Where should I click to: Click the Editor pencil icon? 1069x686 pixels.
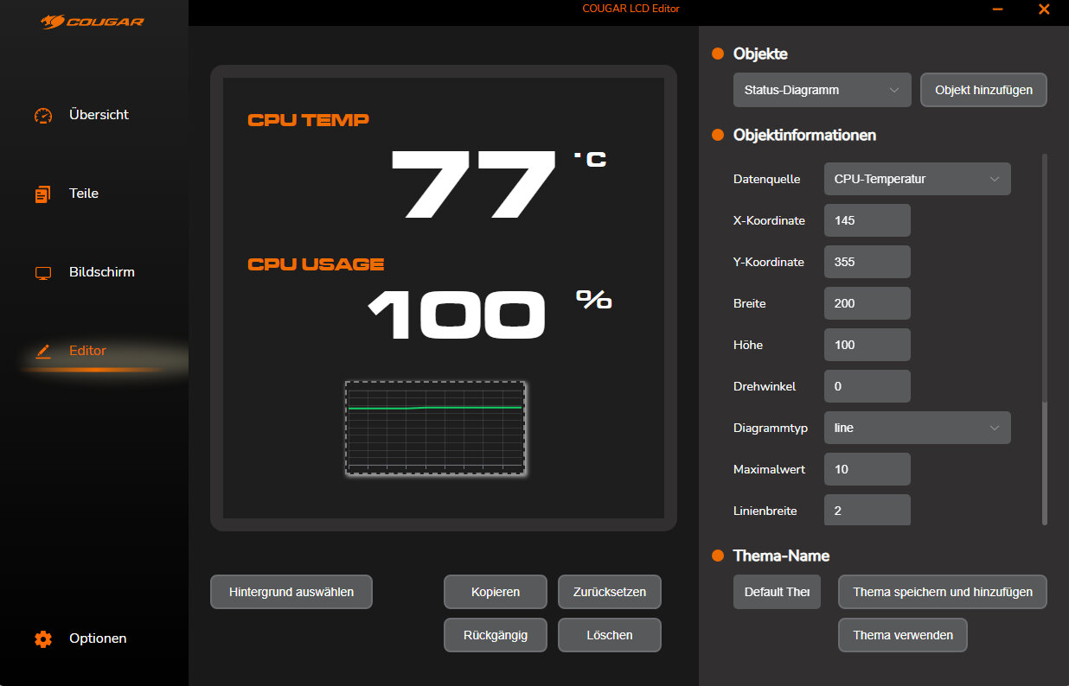[x=43, y=352]
